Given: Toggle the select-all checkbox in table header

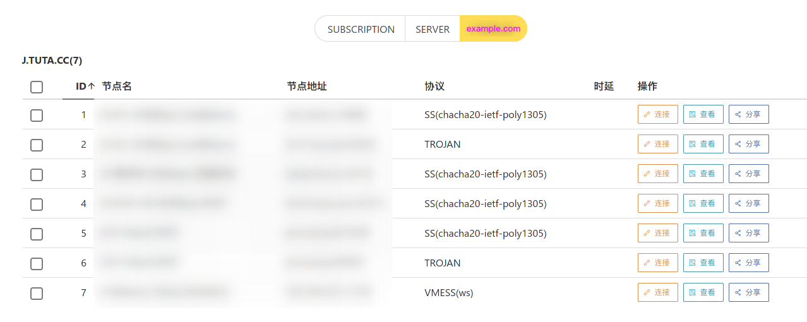Looking at the screenshot, I should pos(37,87).
